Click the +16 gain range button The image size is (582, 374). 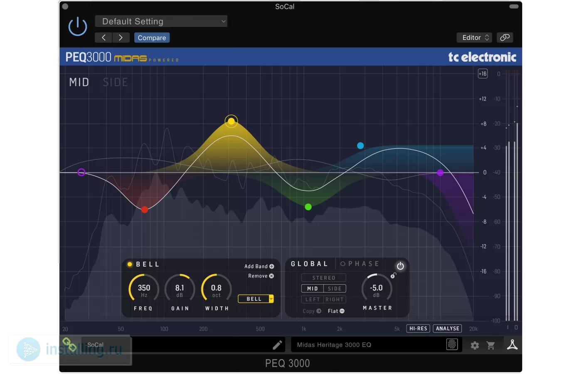(x=483, y=74)
